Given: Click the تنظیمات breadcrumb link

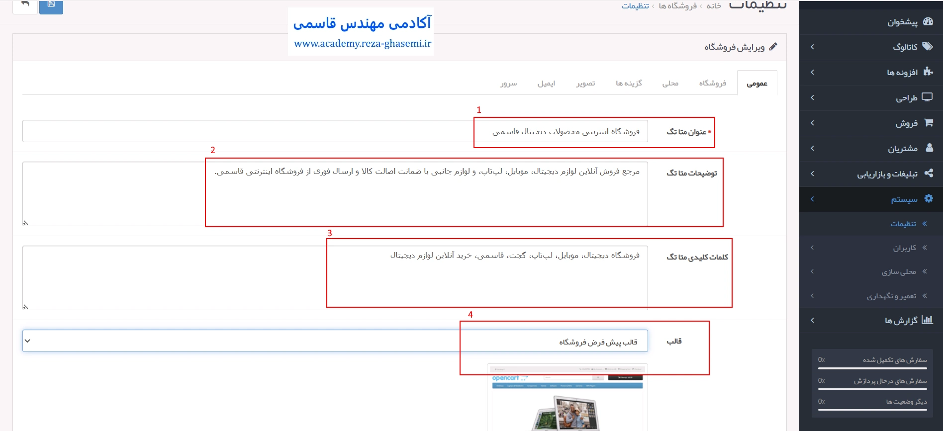Looking at the screenshot, I should [635, 5].
